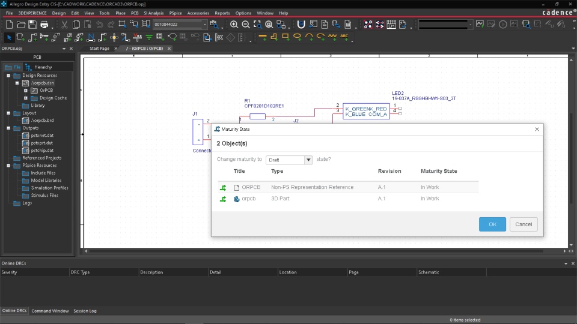Screen dimensions: 577x324
Task: Open the Draft maturity state dropdown
Action: coord(308,160)
